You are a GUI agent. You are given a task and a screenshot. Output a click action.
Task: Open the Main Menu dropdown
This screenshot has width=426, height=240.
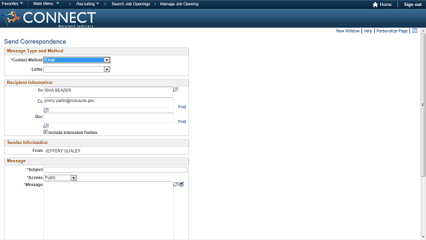click(46, 4)
